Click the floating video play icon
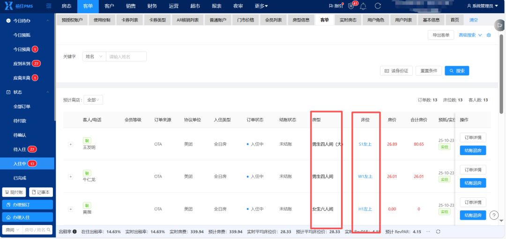Image resolution: width=506 pixels, height=239 pixels. tap(499, 25)
